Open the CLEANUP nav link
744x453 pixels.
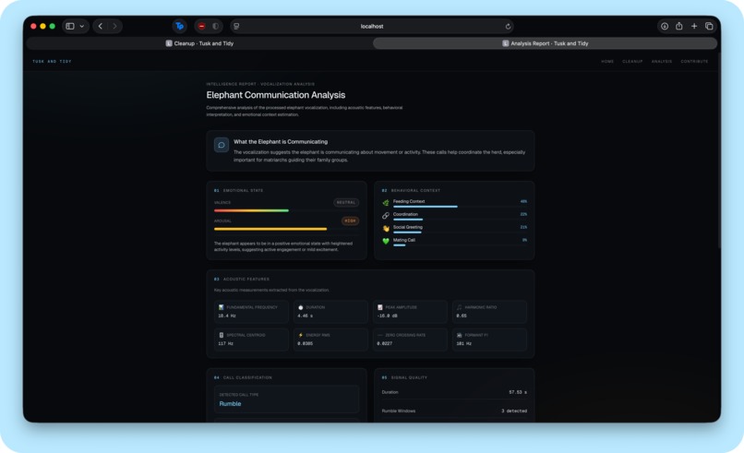tap(632, 61)
